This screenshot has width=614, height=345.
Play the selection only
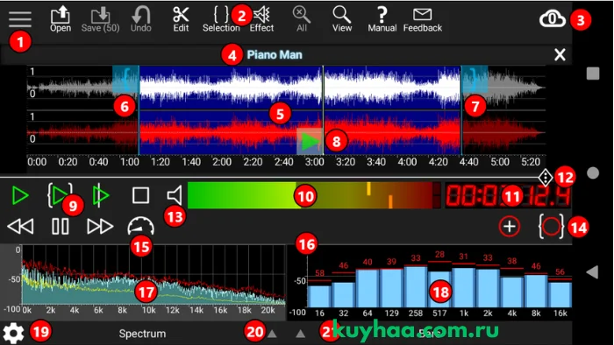coord(60,195)
